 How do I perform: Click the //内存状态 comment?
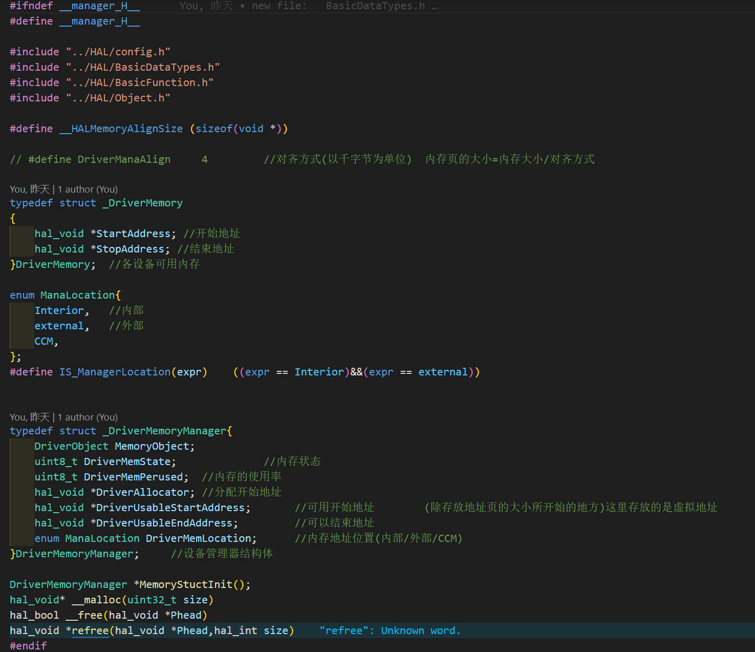(x=292, y=461)
